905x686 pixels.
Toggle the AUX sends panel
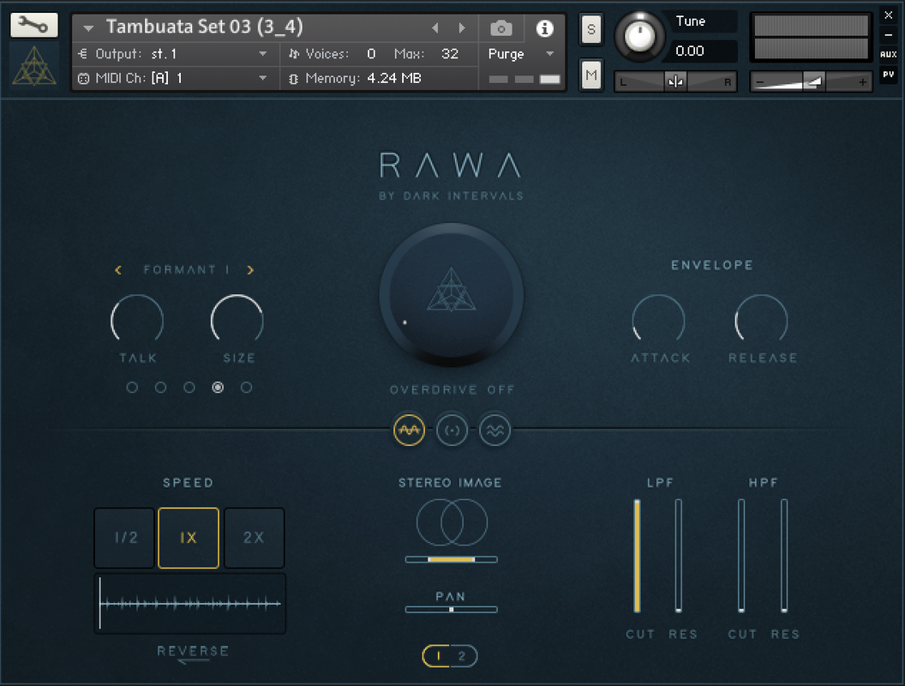pos(888,54)
